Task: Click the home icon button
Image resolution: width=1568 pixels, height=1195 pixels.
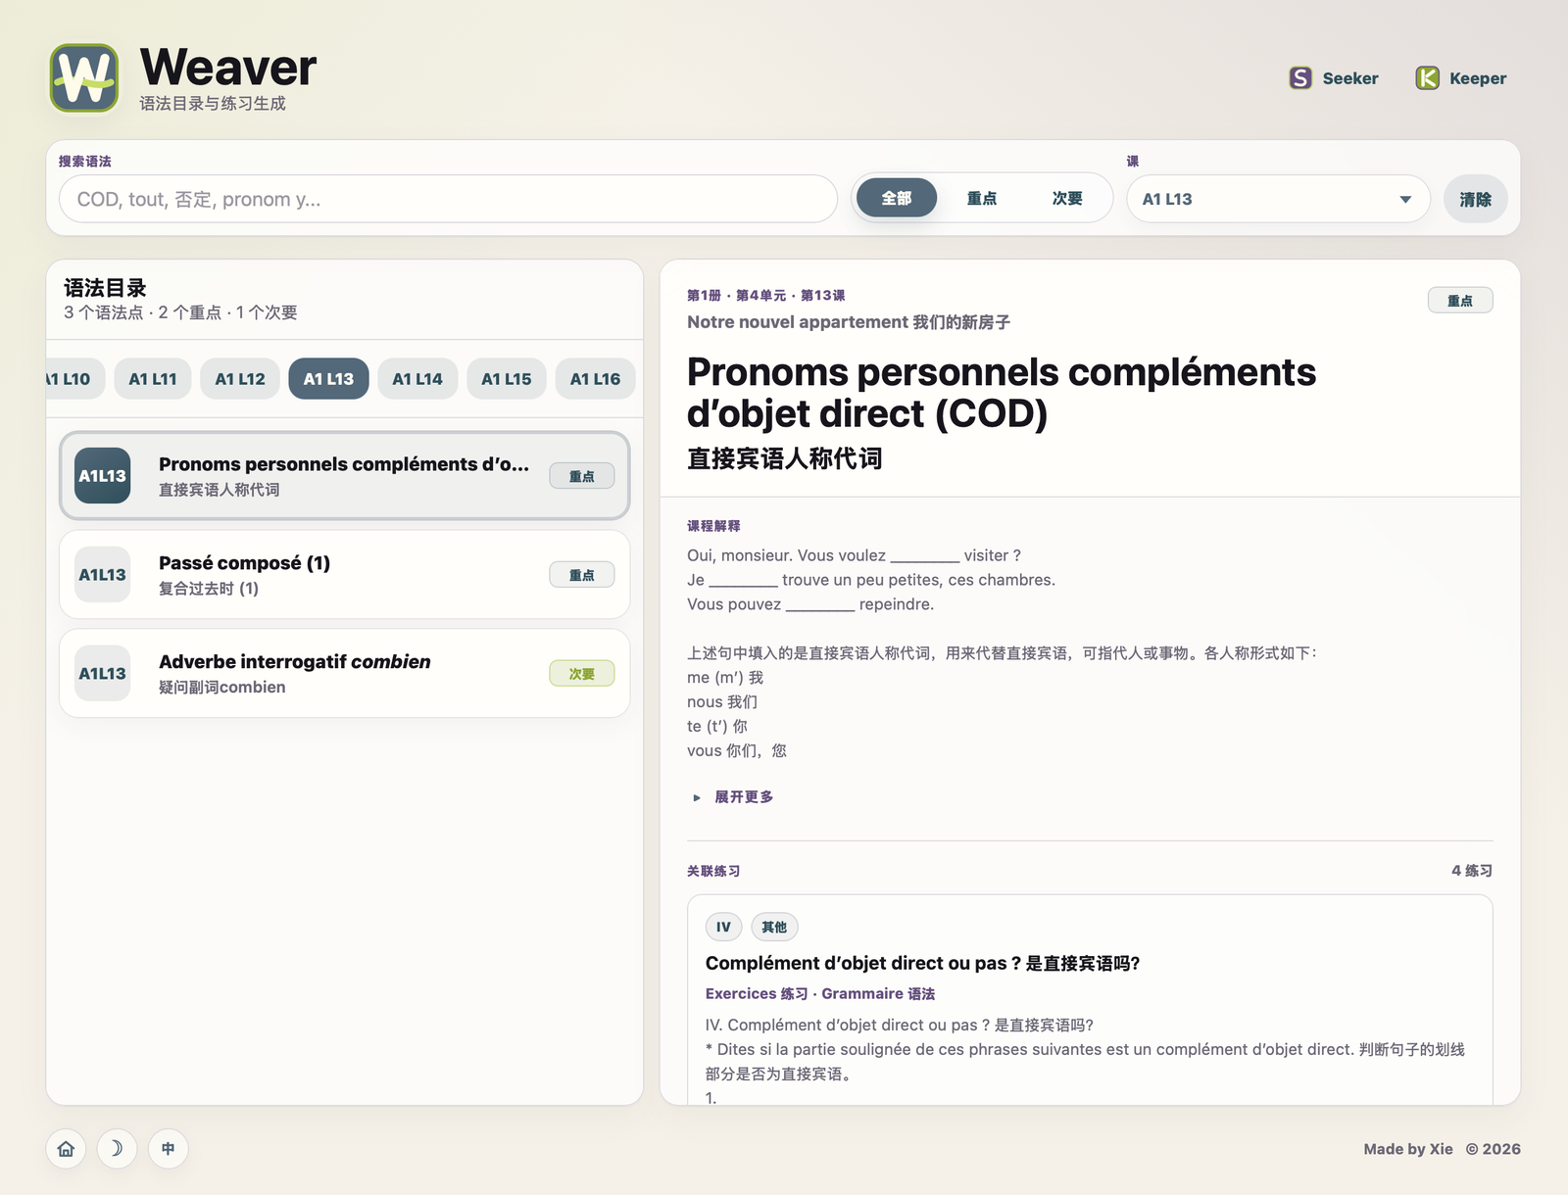Action: point(66,1148)
